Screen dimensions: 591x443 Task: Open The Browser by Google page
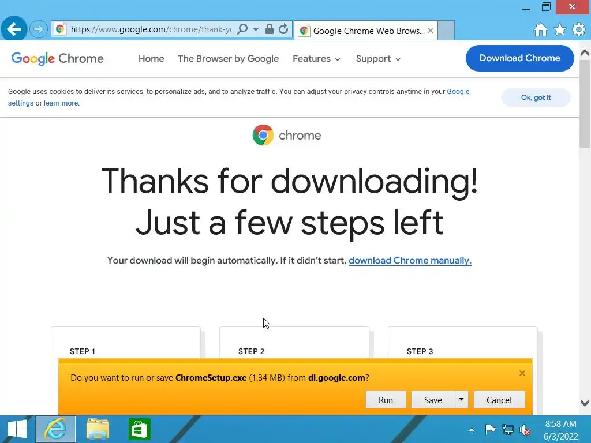(x=229, y=59)
